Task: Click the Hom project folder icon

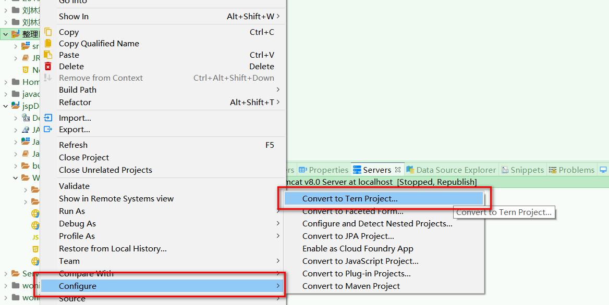Action: [x=16, y=82]
